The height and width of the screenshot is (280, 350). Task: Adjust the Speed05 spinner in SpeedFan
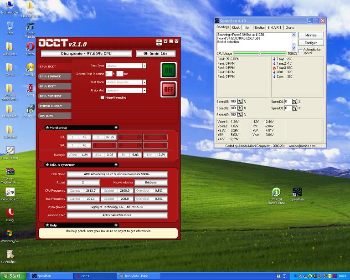(x=295, y=108)
